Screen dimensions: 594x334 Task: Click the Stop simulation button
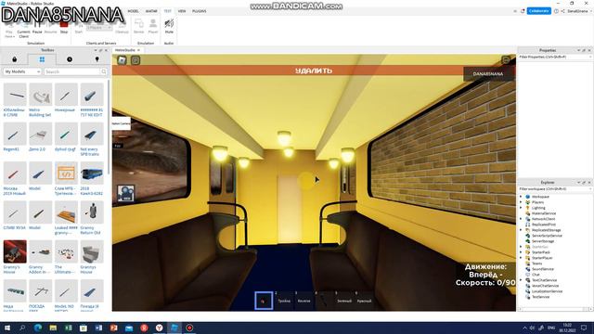point(64,27)
